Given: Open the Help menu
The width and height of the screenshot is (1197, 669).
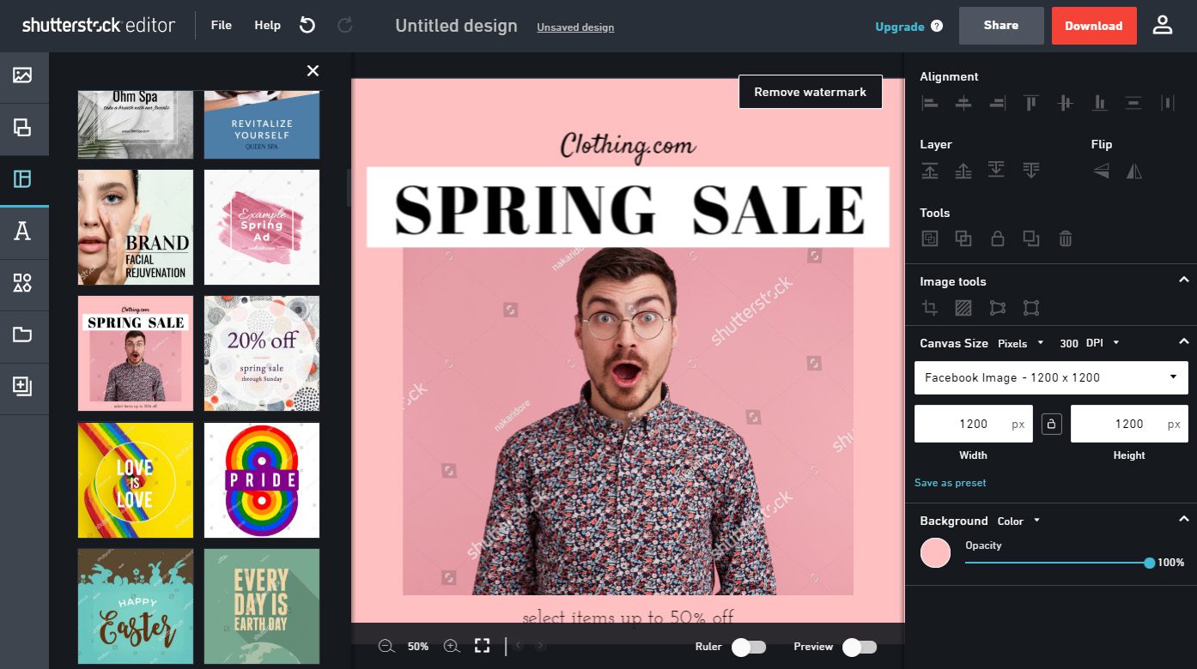Looking at the screenshot, I should tap(267, 26).
